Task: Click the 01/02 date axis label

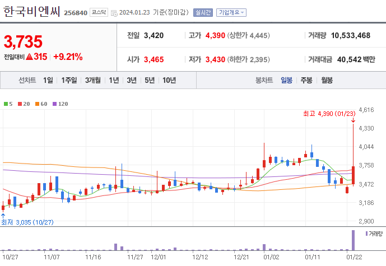Action: coord(271,258)
